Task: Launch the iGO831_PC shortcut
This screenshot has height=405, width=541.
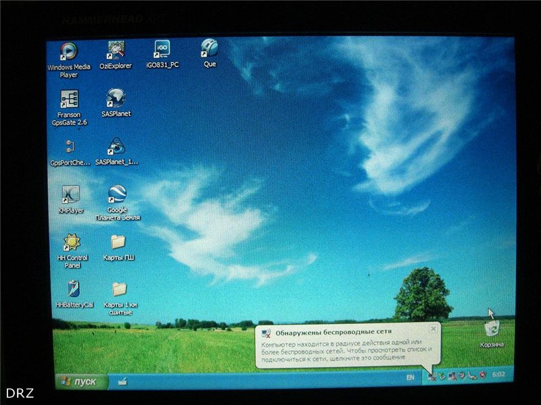Action: (x=162, y=54)
